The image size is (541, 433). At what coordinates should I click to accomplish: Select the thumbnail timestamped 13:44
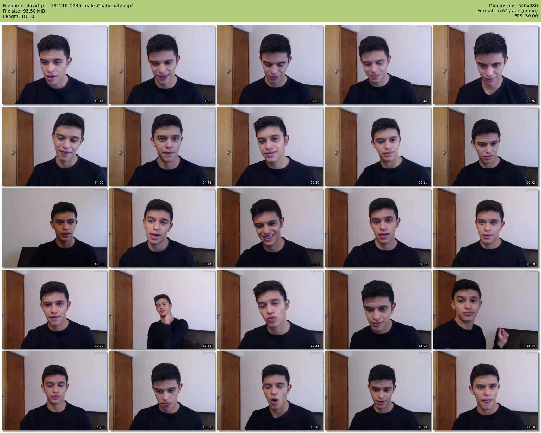(486, 309)
